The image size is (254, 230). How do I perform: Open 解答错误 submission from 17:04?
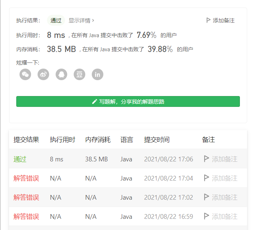(x=26, y=178)
